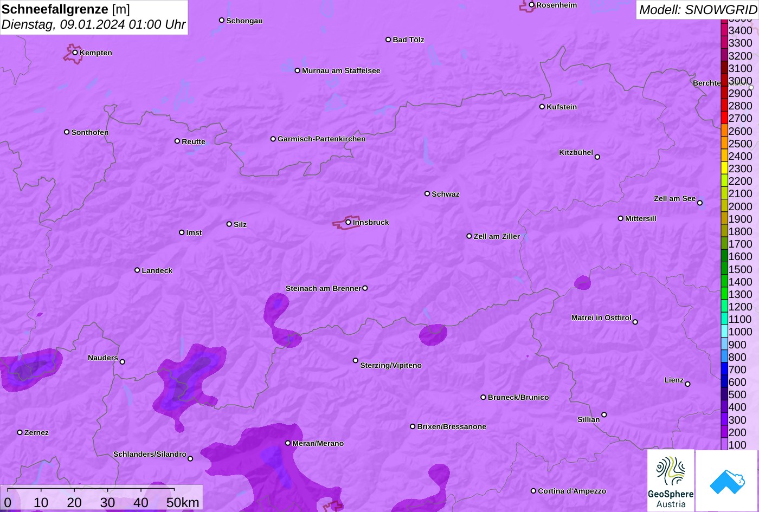Click the Kitzbühel location dot
759x512 pixels.
click(x=597, y=157)
